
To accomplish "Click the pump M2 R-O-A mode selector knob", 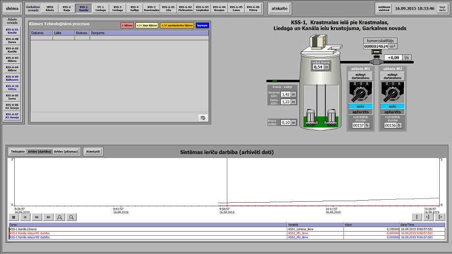I will [x=392, y=92].
